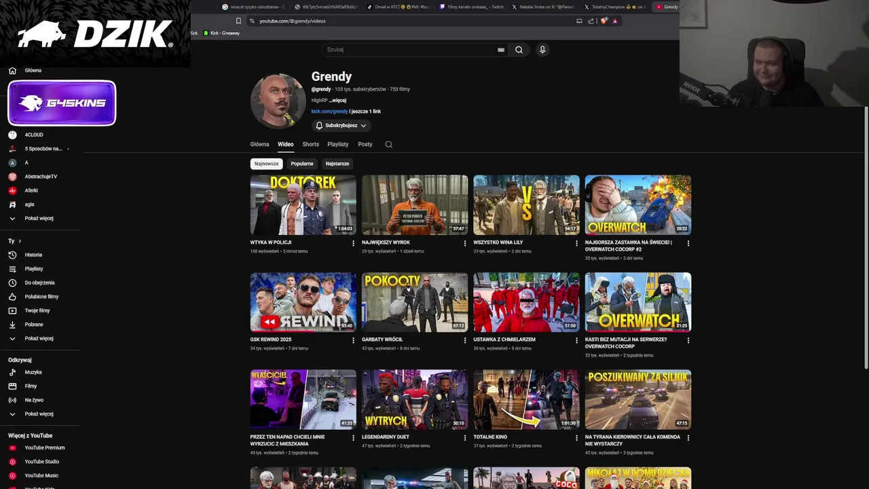Switch to Drwal w KFC browser tab
Viewport: 869px width, 489px height.
[399, 7]
